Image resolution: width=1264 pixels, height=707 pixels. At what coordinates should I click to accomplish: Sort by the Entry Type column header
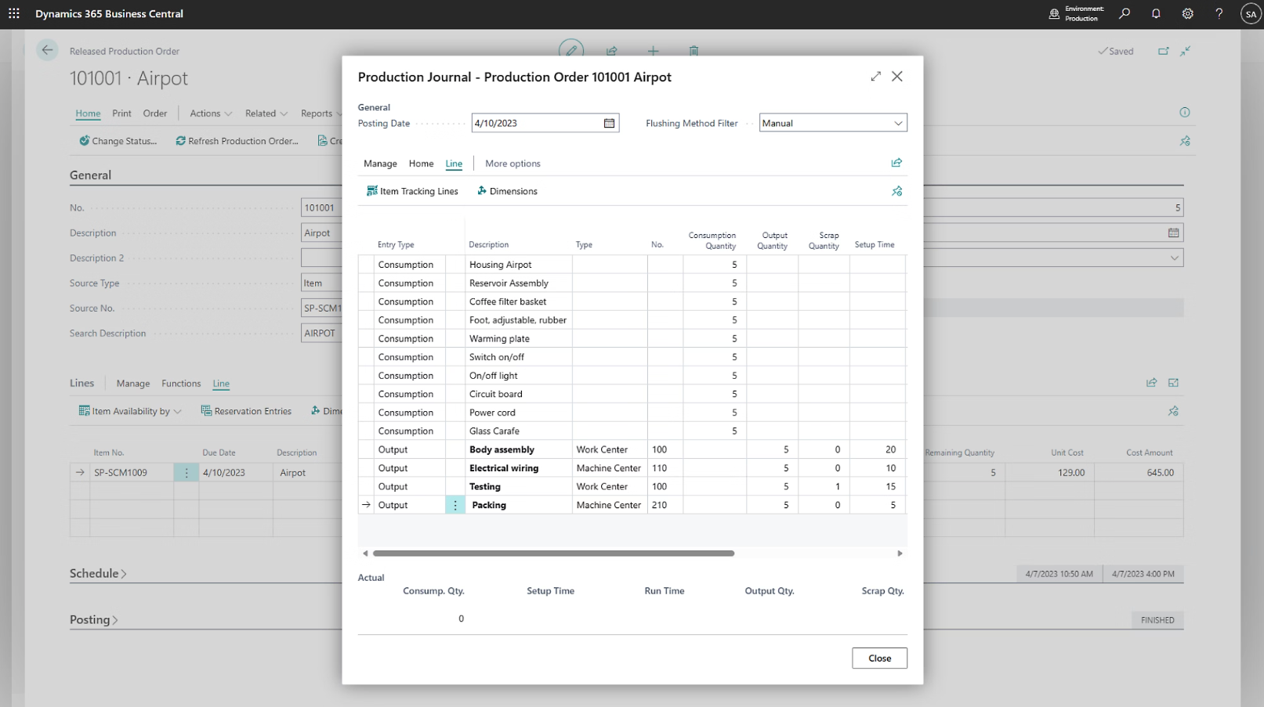[x=396, y=245]
